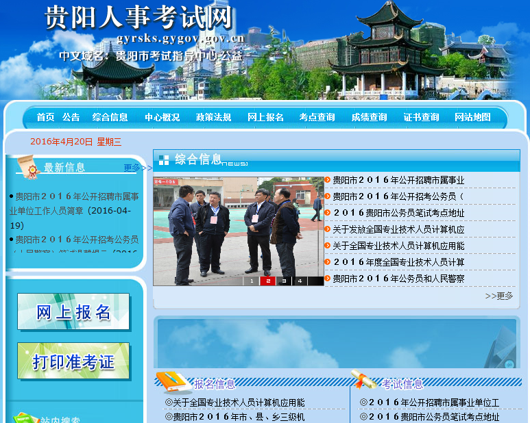Open the 首页 navigation item

[45, 117]
